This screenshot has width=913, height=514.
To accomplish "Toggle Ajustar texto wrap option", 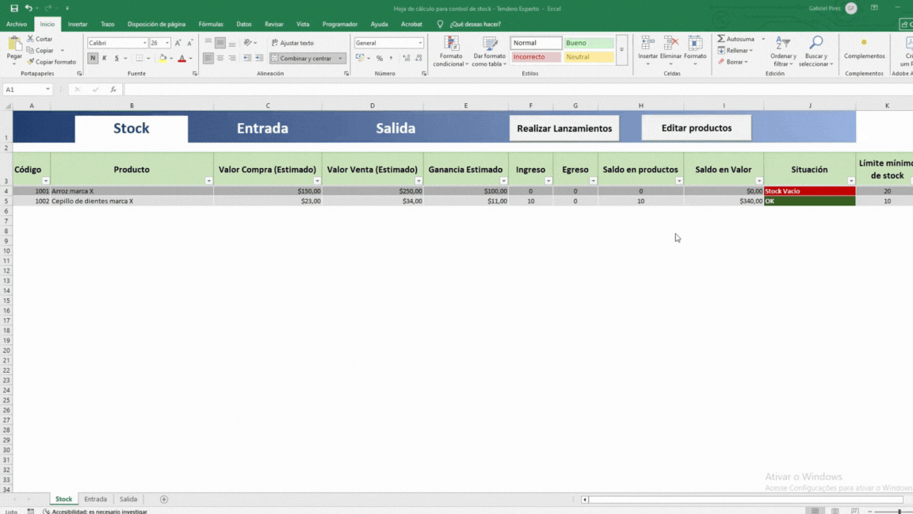I will [293, 43].
